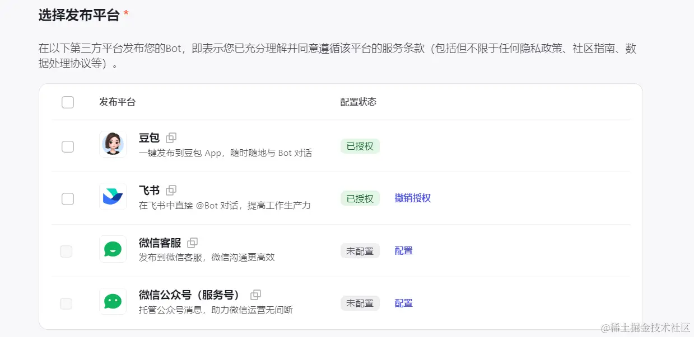
Task: Click the 豆包 platform name
Action: click(x=150, y=137)
